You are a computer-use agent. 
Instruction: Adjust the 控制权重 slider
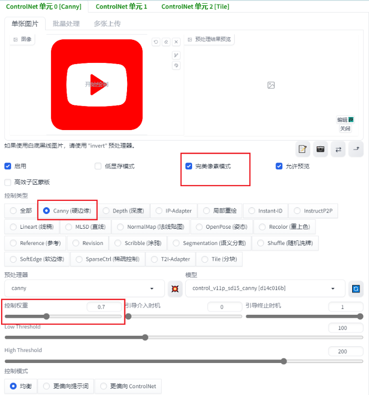63,316
